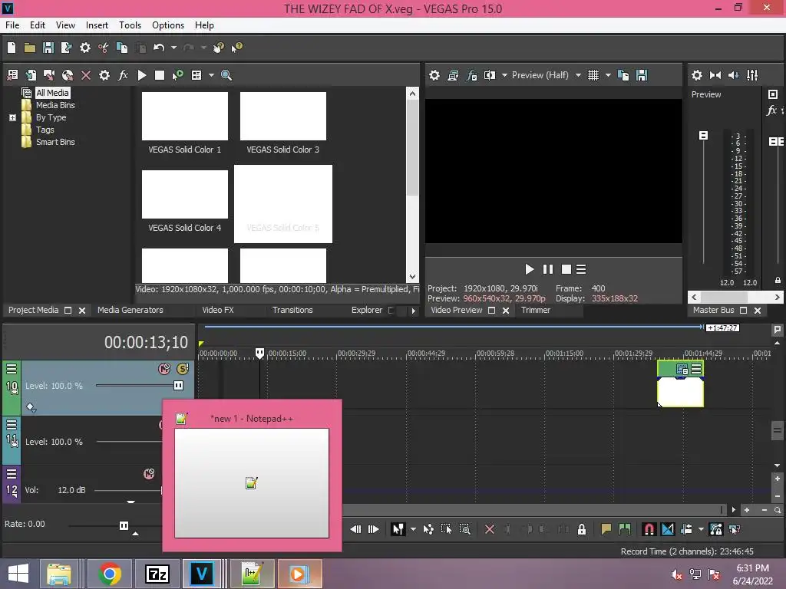This screenshot has width=786, height=589.
Task: Switch to the Trimmer tab
Action: (535, 310)
